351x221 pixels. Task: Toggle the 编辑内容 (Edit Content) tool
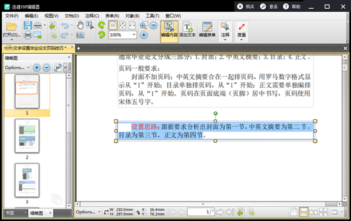click(x=169, y=32)
